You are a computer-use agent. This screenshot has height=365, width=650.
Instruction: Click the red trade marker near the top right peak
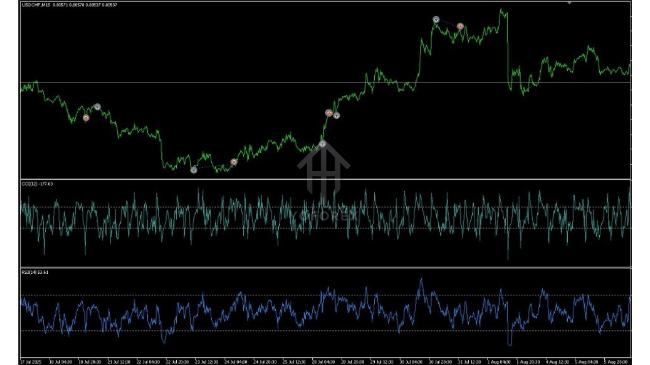pyautogui.click(x=460, y=26)
